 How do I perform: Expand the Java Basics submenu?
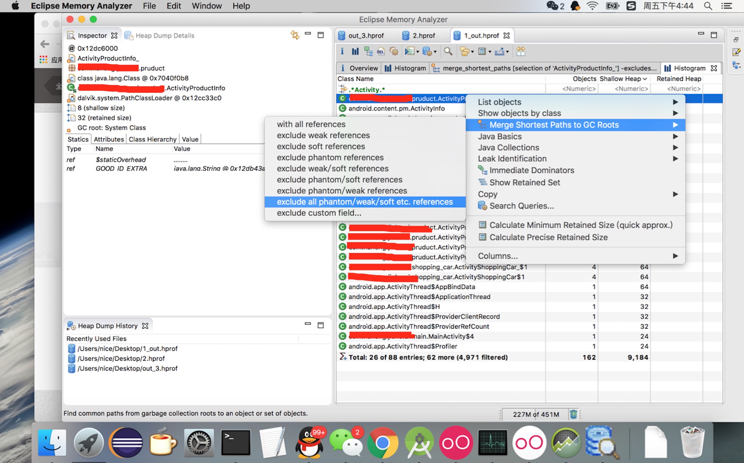click(575, 136)
